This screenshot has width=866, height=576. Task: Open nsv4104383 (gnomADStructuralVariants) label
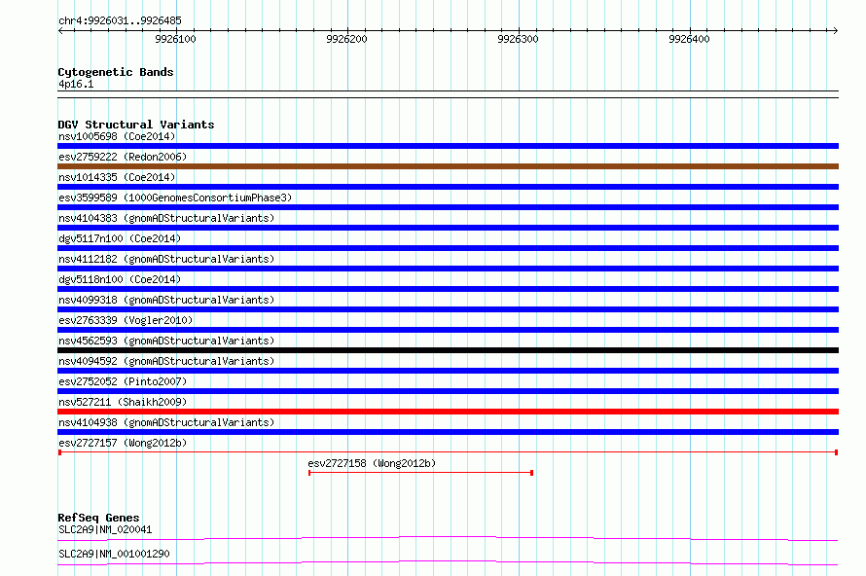[166, 218]
